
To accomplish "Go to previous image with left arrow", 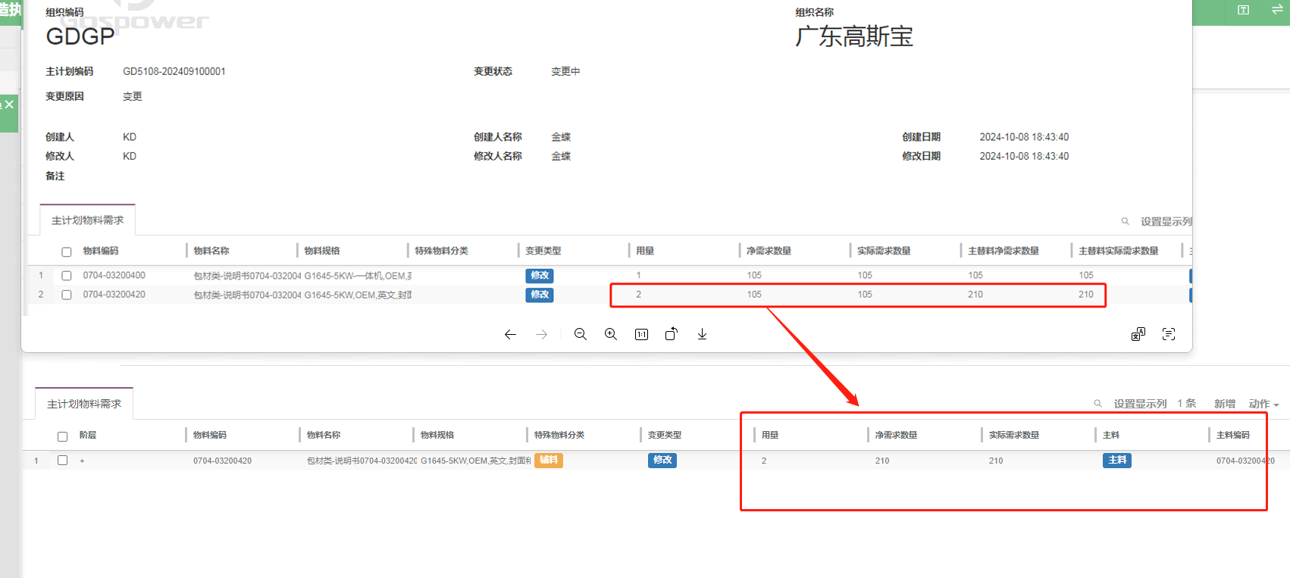I will (x=510, y=334).
